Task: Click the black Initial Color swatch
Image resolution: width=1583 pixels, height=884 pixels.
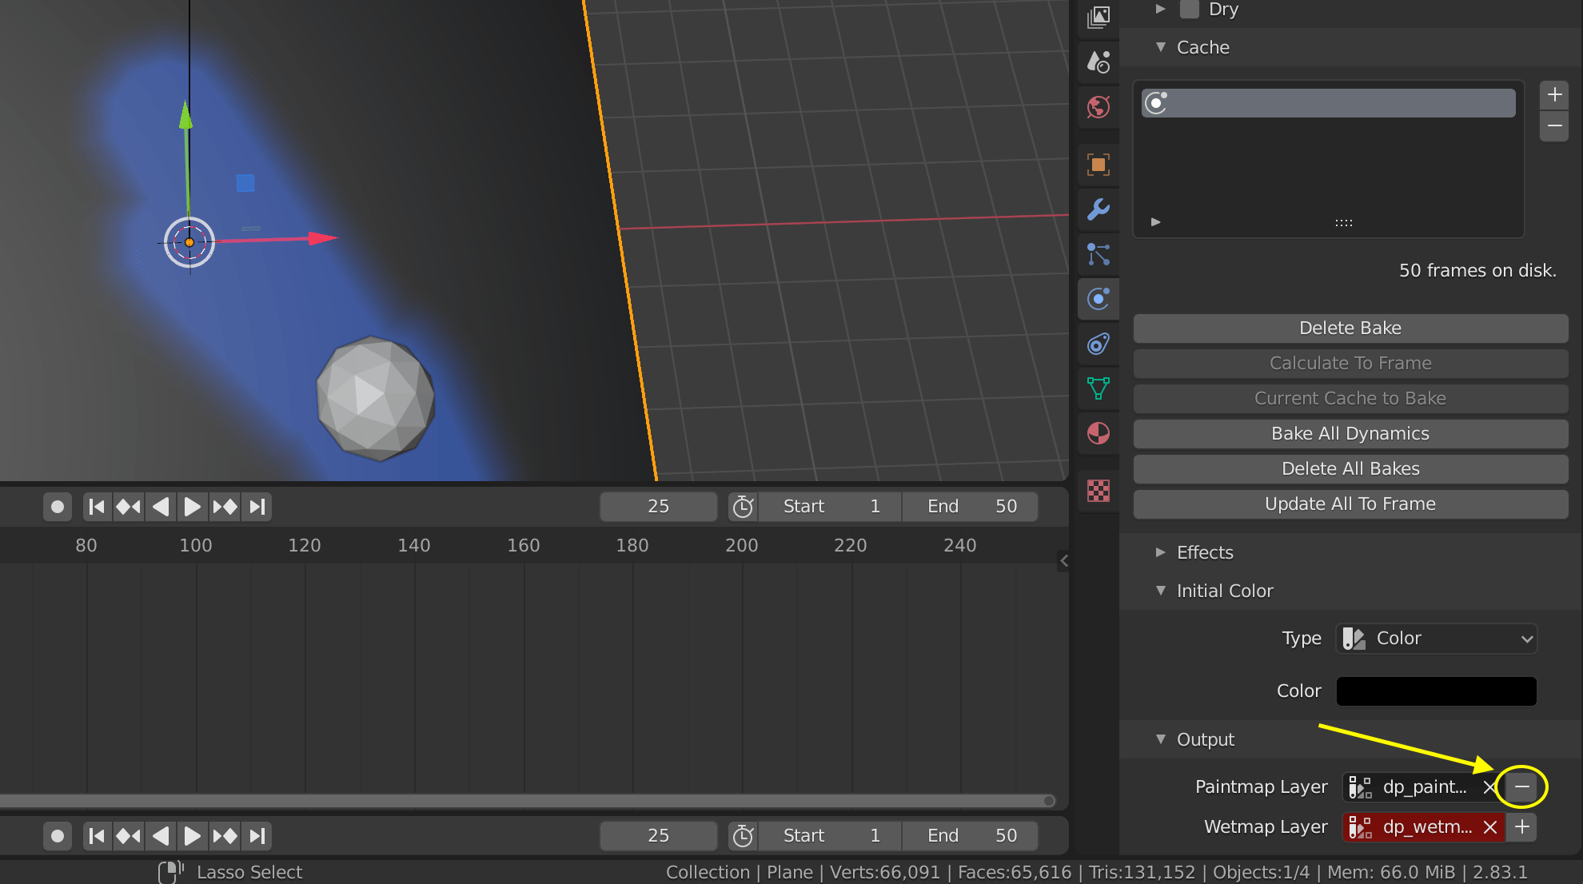Action: click(1435, 691)
